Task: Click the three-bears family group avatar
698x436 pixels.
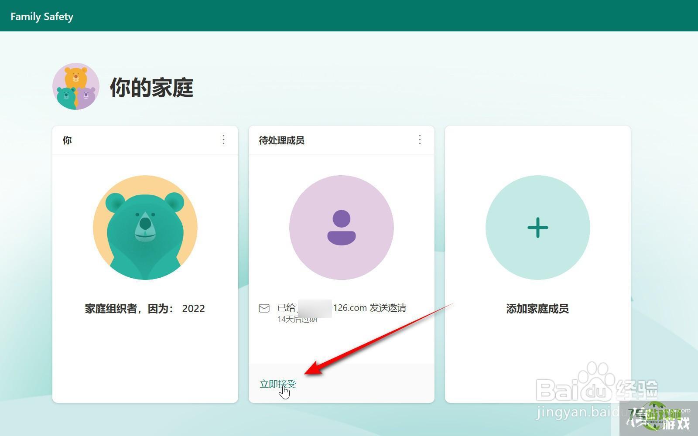Action: (x=76, y=86)
